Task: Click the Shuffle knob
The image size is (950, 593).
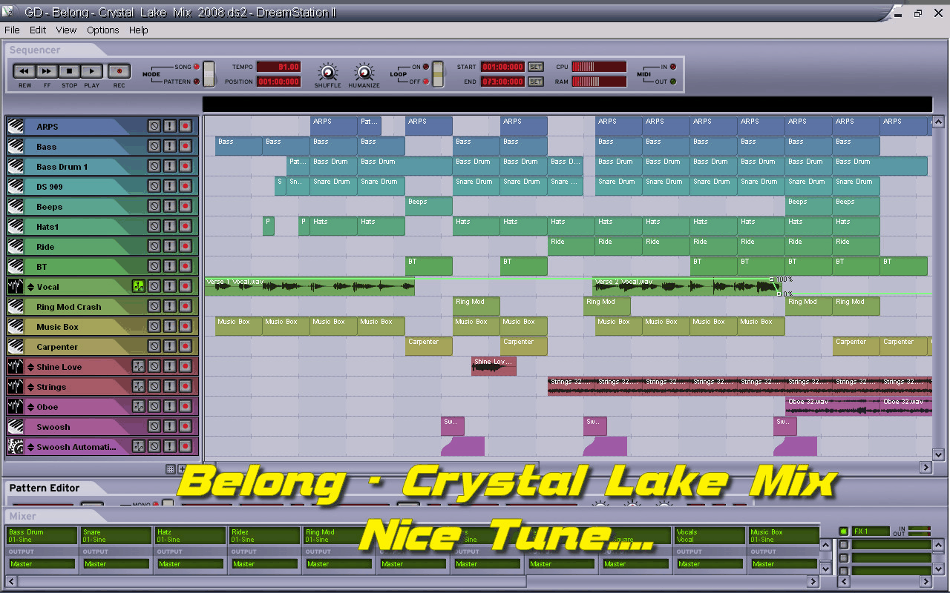Action: click(x=327, y=72)
